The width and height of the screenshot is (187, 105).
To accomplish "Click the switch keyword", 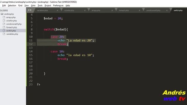I will pos(49,29).
